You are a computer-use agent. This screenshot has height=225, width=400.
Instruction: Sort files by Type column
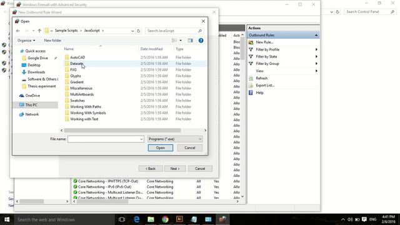(x=179, y=49)
